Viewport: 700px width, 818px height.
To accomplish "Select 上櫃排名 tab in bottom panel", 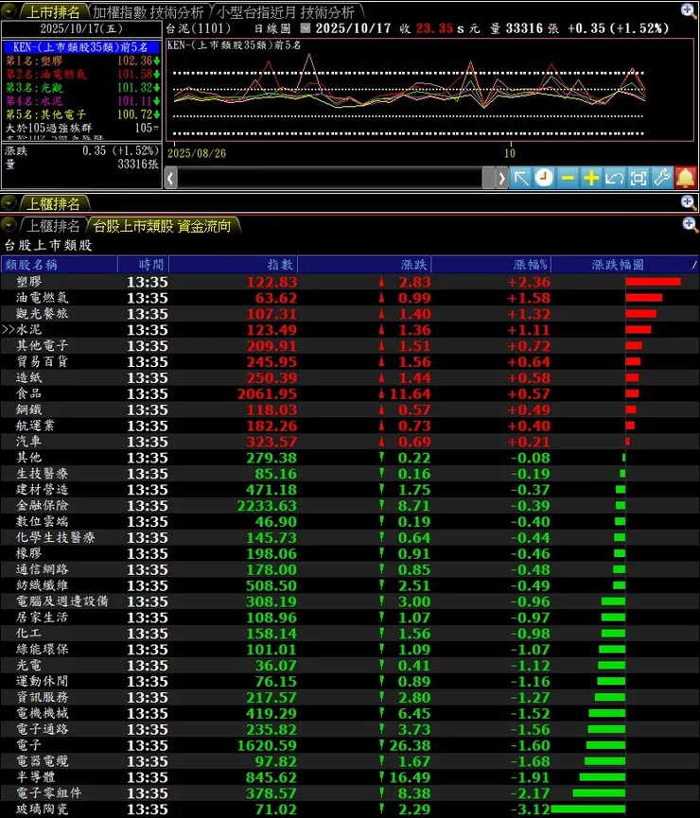I will [52, 226].
